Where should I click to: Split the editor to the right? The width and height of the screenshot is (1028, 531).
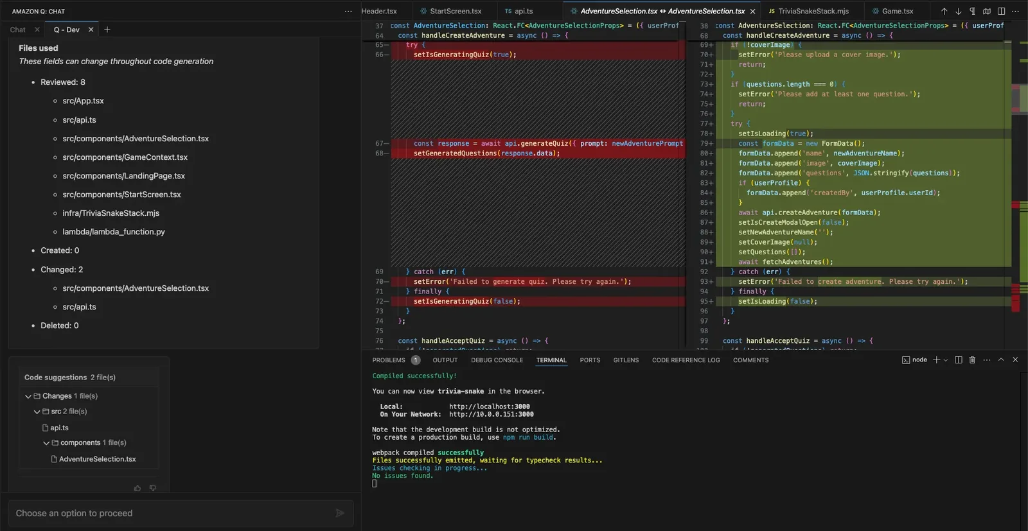pos(1001,11)
